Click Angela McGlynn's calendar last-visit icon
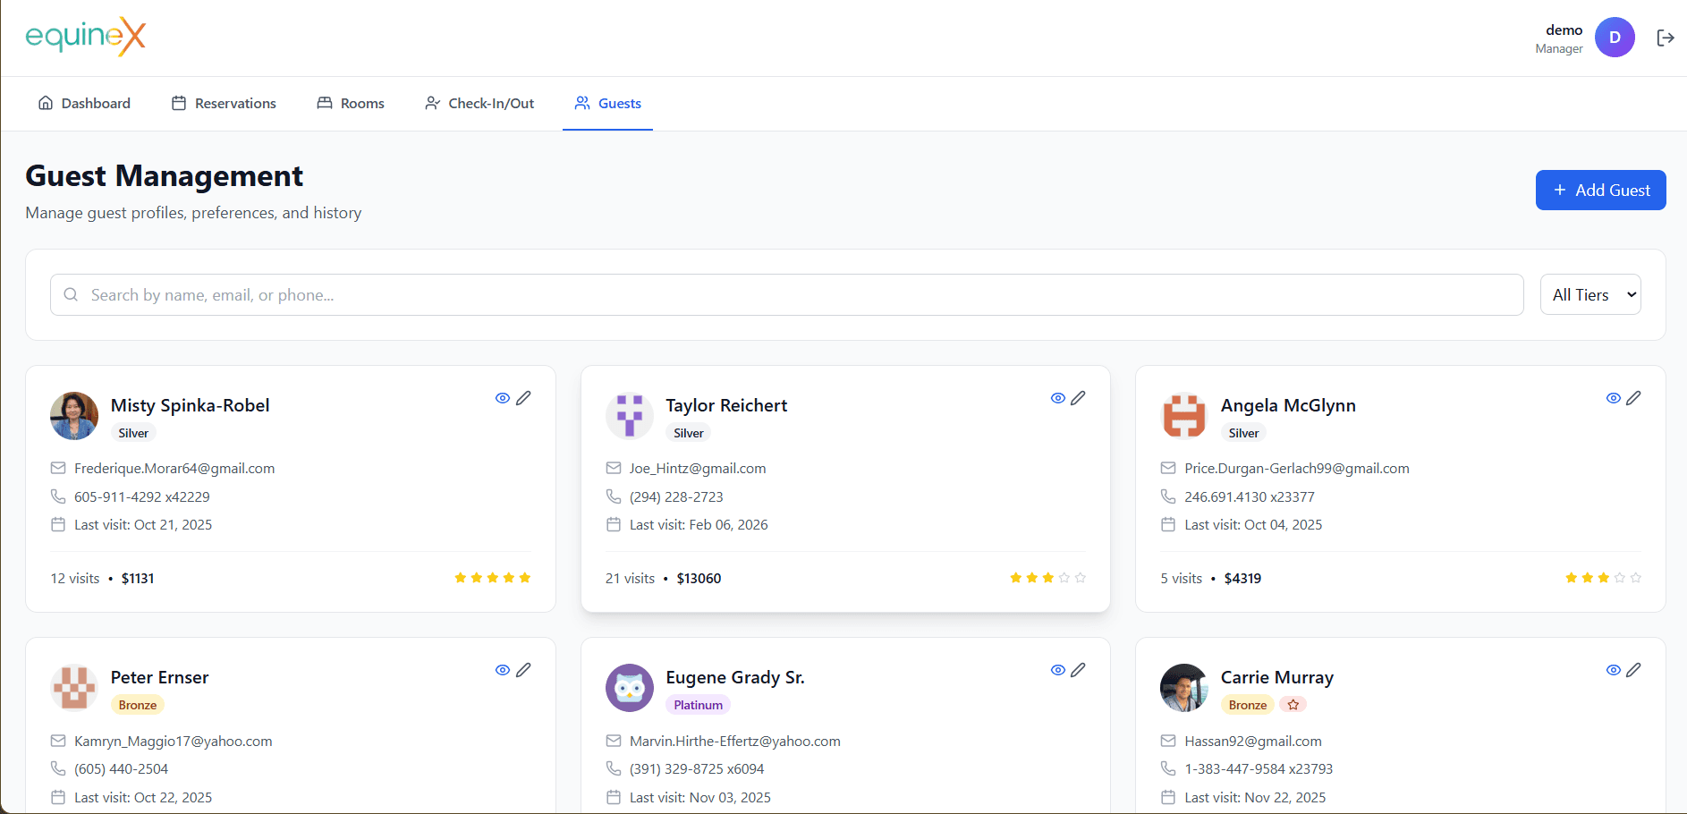Screen dimensions: 1687x814 coord(1168,524)
